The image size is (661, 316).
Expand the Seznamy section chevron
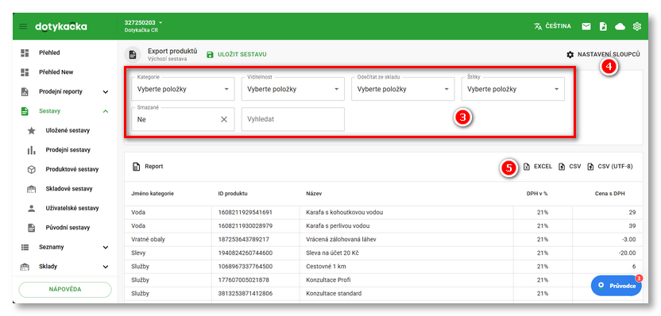(x=106, y=248)
